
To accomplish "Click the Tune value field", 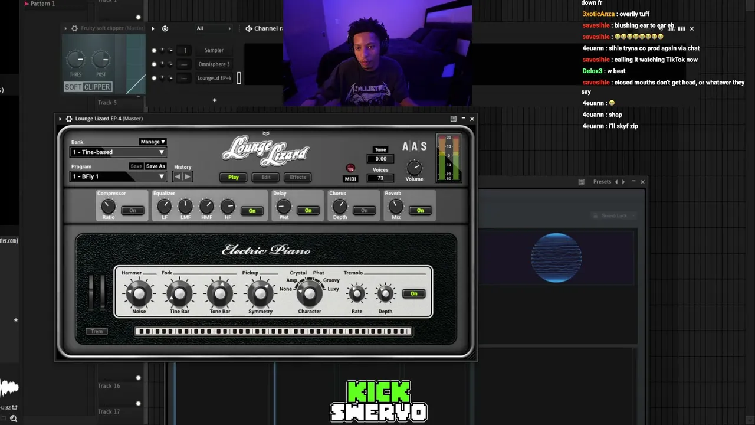I will [380, 159].
